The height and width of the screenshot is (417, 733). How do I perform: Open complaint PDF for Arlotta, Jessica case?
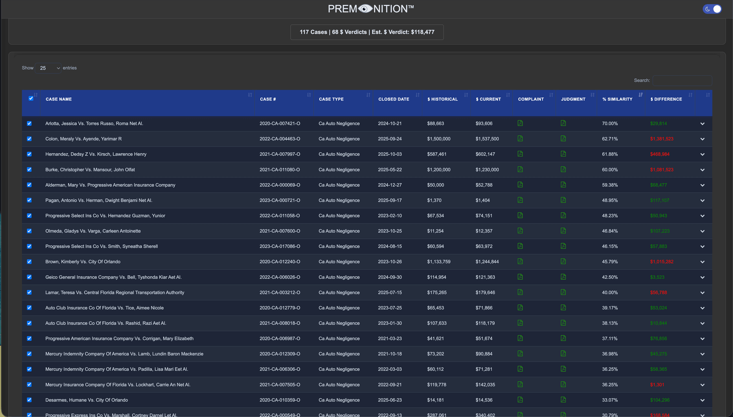coord(520,123)
